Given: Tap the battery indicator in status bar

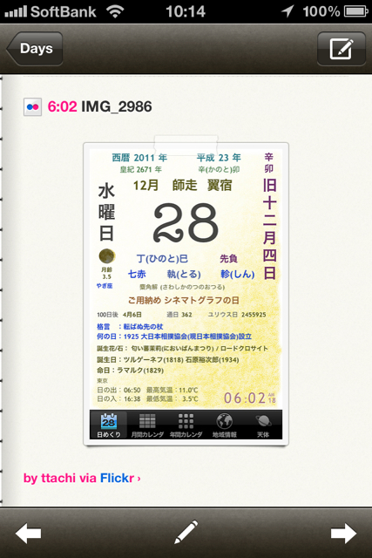Looking at the screenshot, I should pyautogui.click(x=356, y=11).
